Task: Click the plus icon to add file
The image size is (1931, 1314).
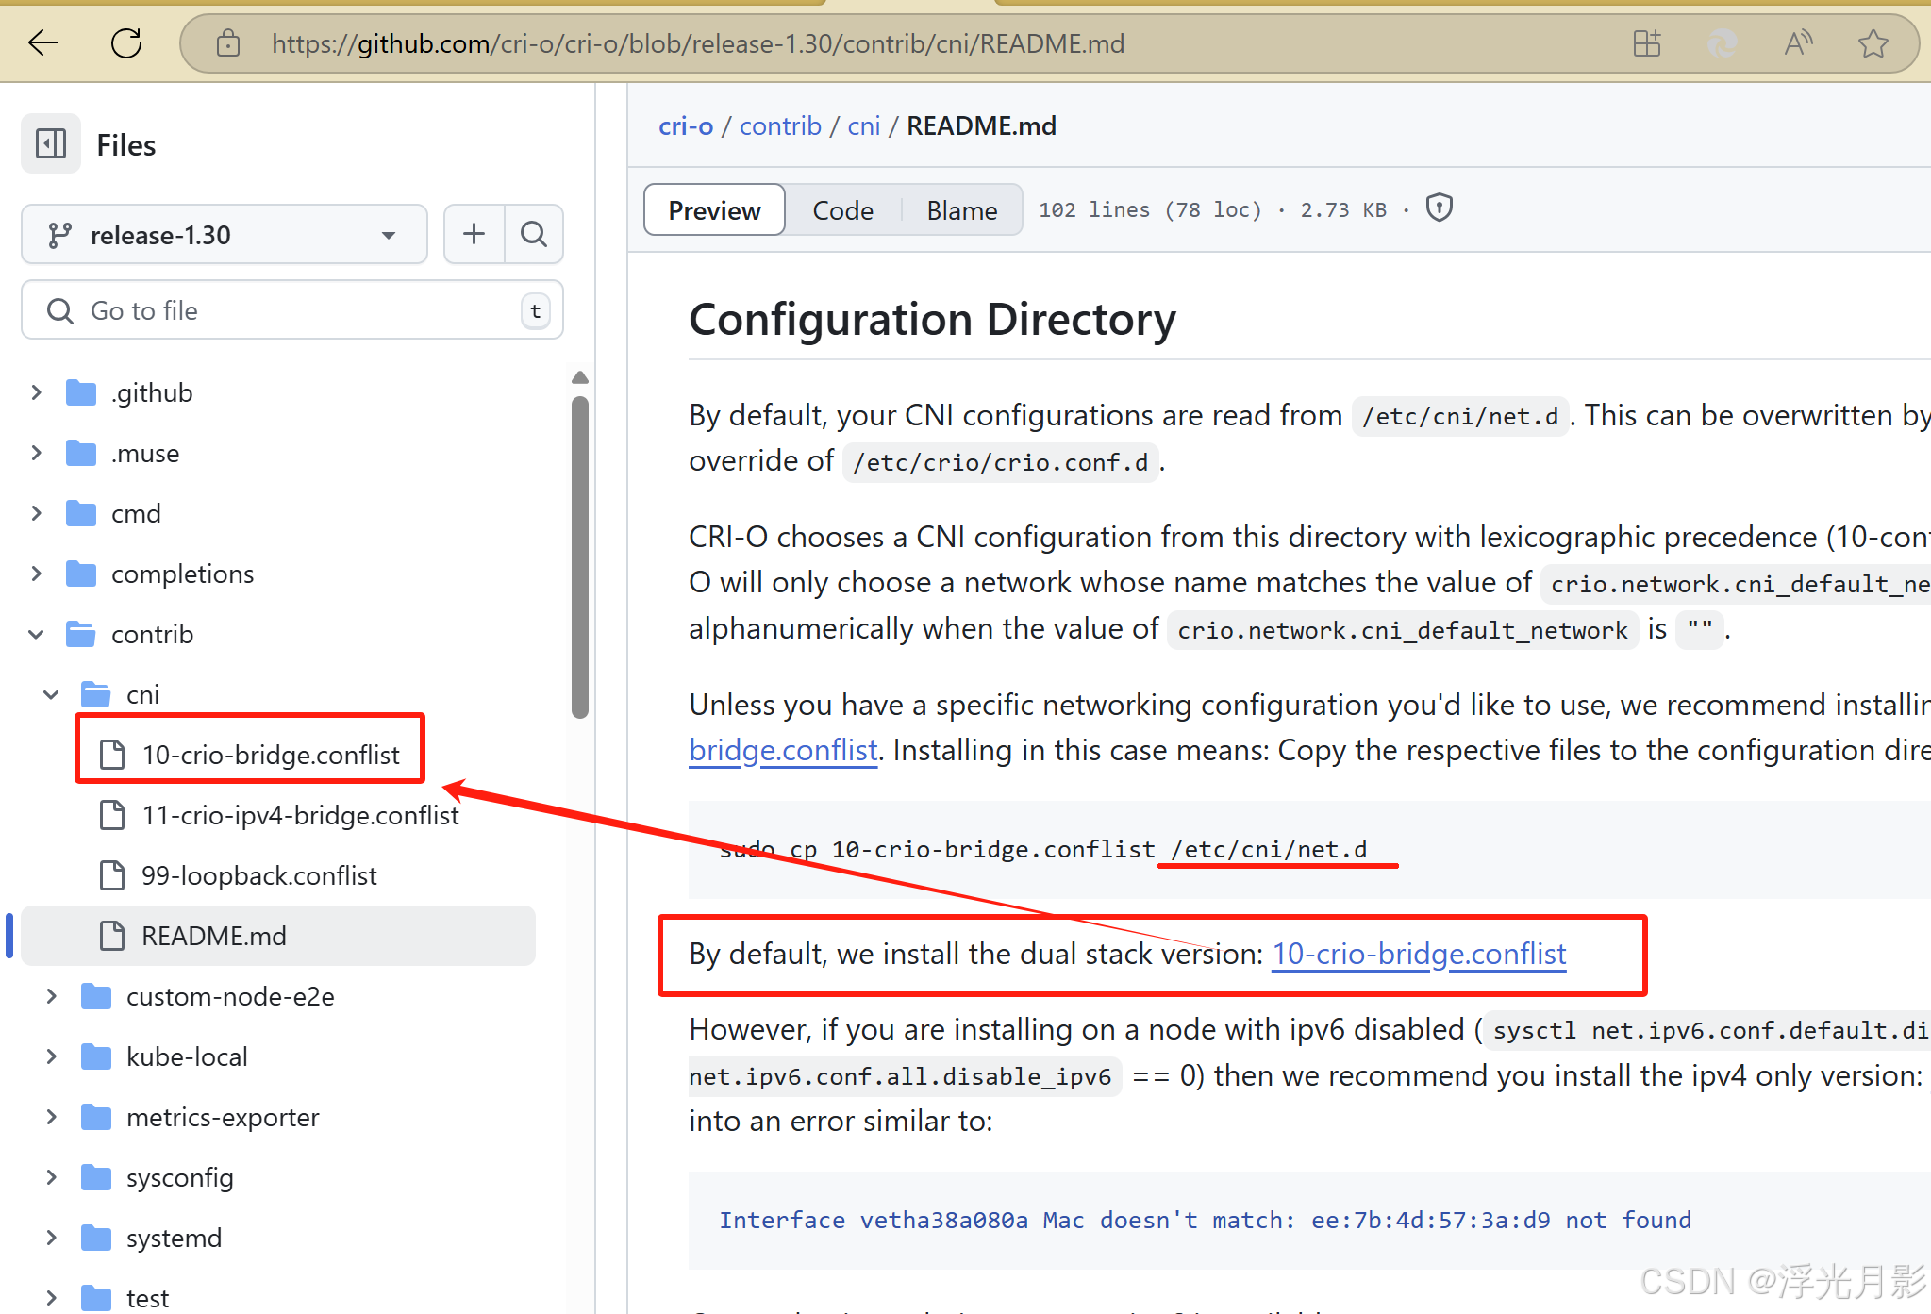Action: (x=474, y=234)
